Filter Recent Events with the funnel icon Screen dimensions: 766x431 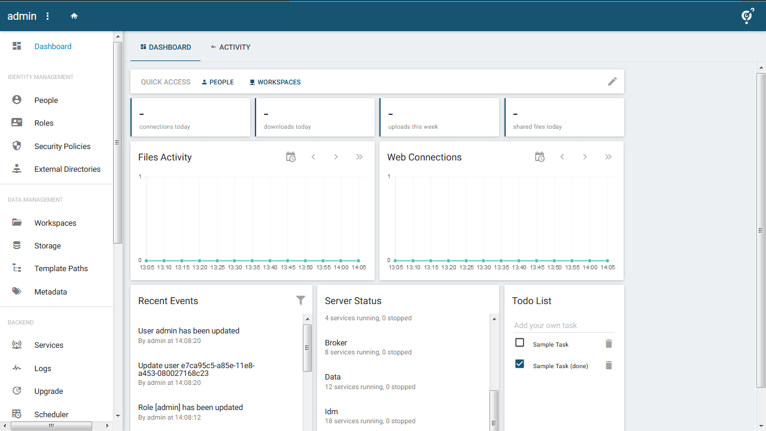pos(300,301)
